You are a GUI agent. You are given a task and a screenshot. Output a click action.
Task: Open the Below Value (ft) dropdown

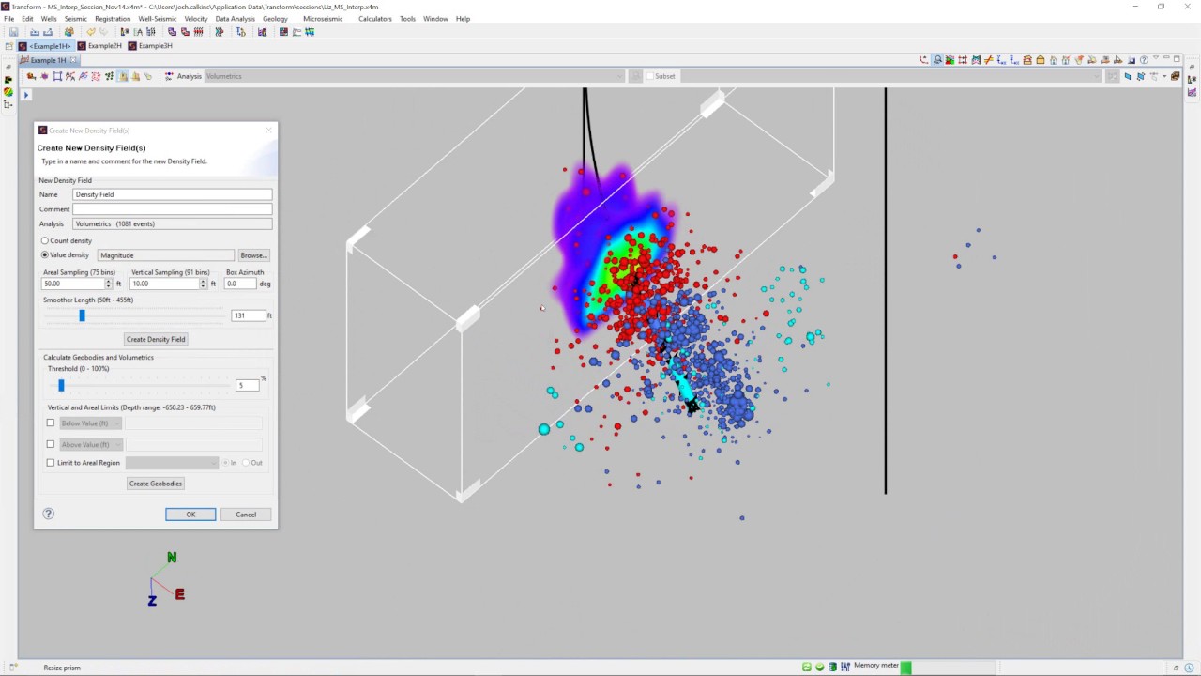[91, 423]
